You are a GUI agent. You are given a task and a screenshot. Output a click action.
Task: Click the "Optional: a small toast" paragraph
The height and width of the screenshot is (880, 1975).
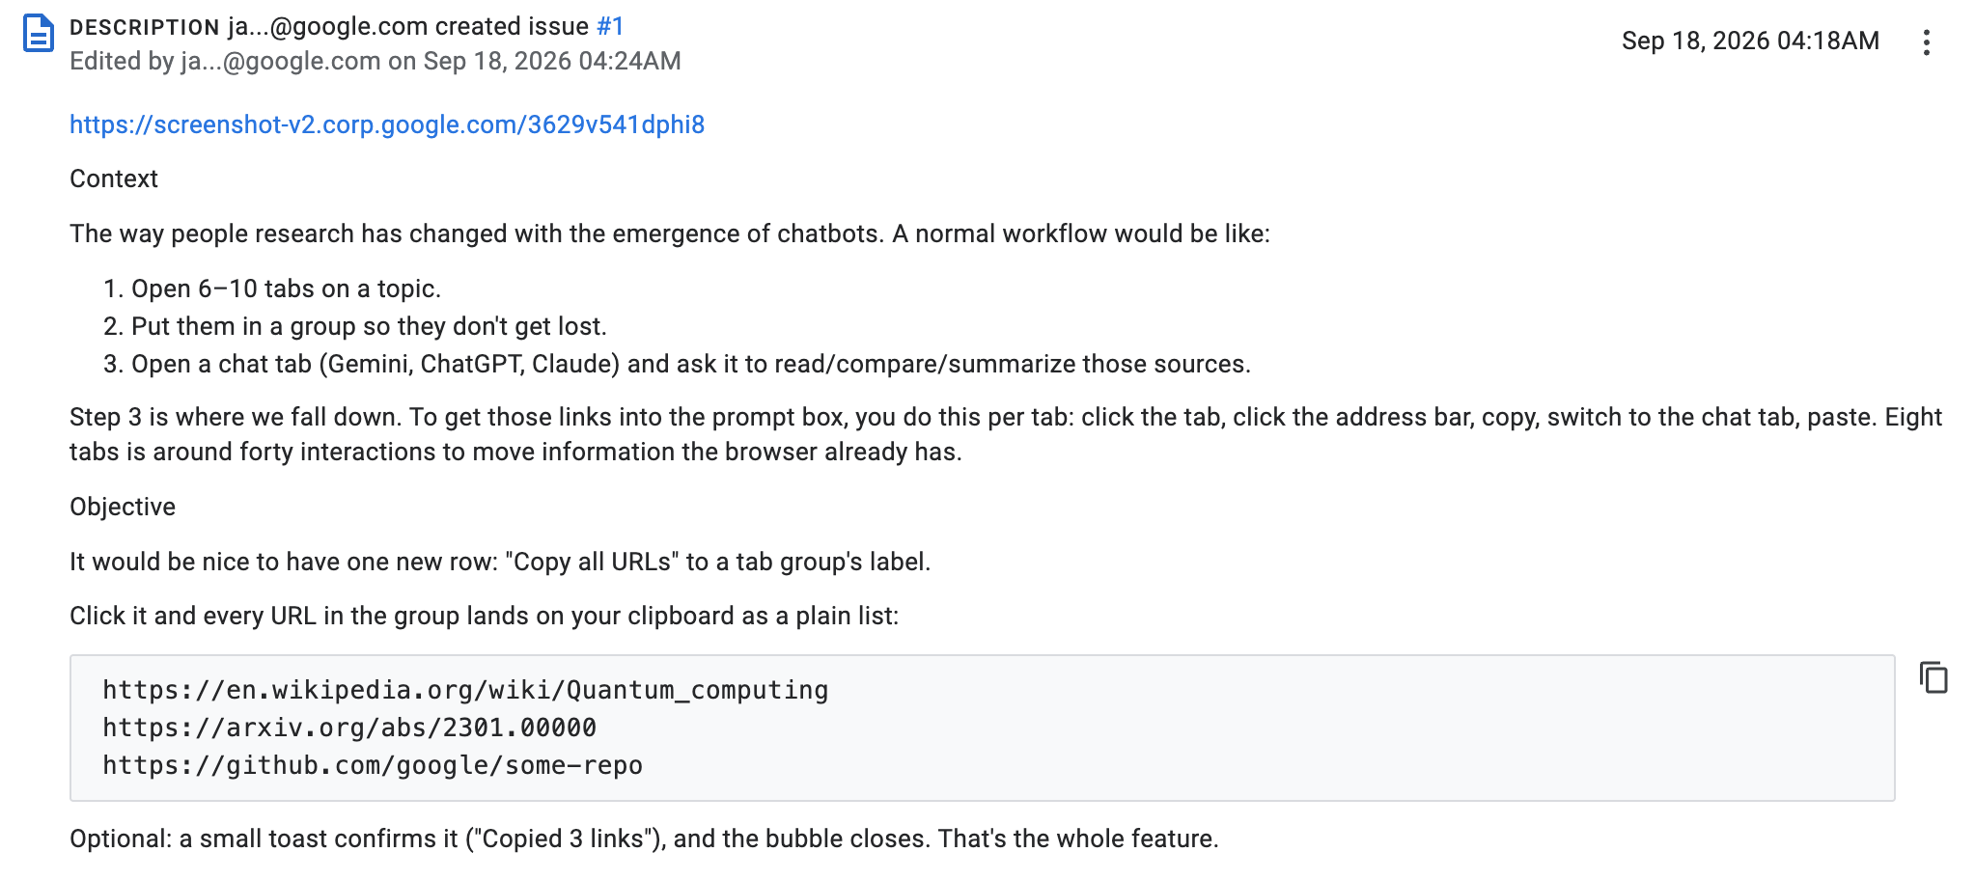pyautogui.click(x=644, y=839)
